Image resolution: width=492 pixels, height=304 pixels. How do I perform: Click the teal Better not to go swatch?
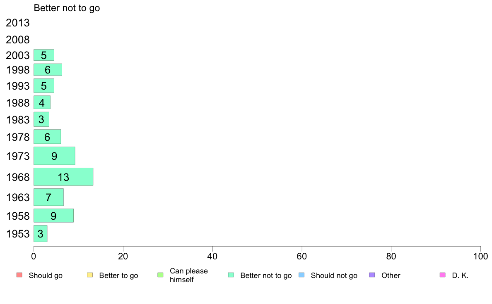click(231, 275)
